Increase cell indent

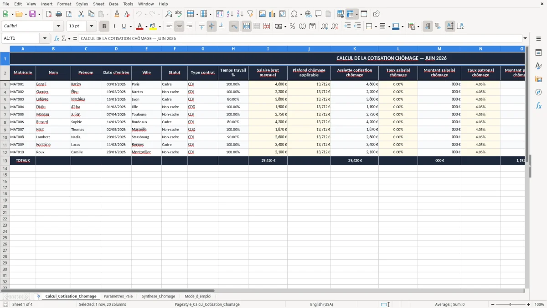(347, 26)
